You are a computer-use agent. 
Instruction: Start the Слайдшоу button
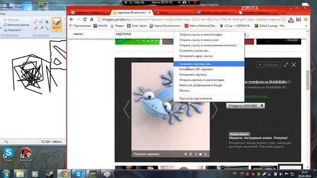click(268, 65)
